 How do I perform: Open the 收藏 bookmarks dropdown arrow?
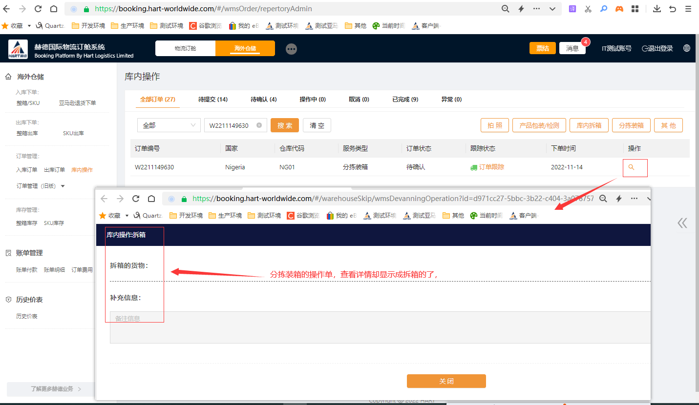pos(29,25)
